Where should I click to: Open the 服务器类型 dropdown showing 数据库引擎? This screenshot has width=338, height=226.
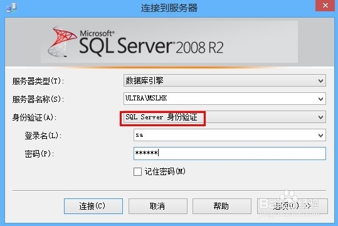pyautogui.click(x=224, y=81)
